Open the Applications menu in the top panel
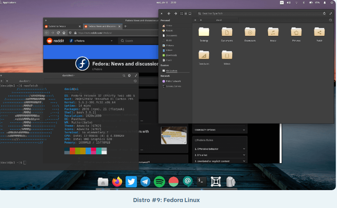Viewport: 337px width, 208px height. [9, 2]
